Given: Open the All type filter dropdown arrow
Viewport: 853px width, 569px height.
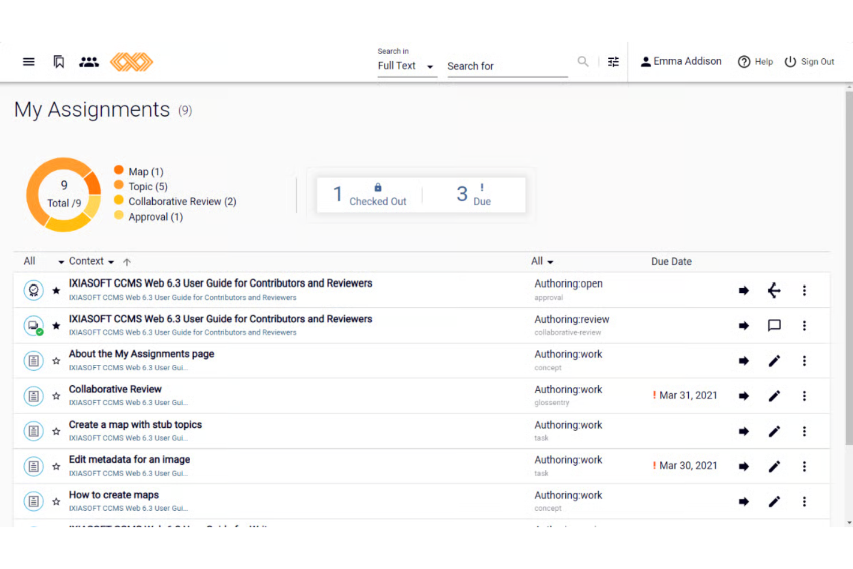Looking at the screenshot, I should (61, 262).
